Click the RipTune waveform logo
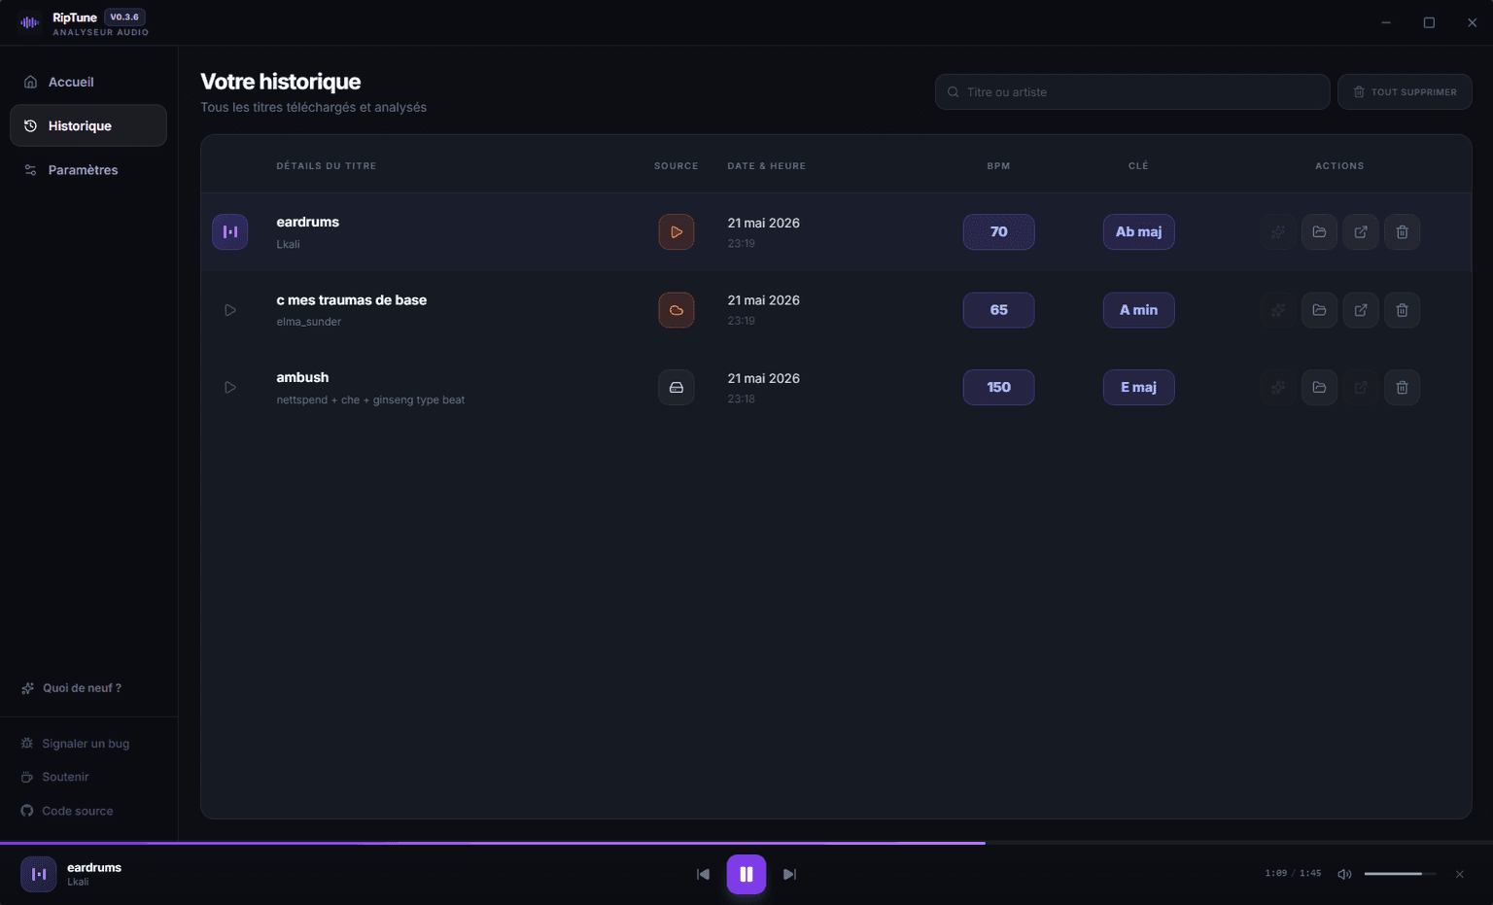Viewport: 1493px width, 905px height. click(x=30, y=22)
